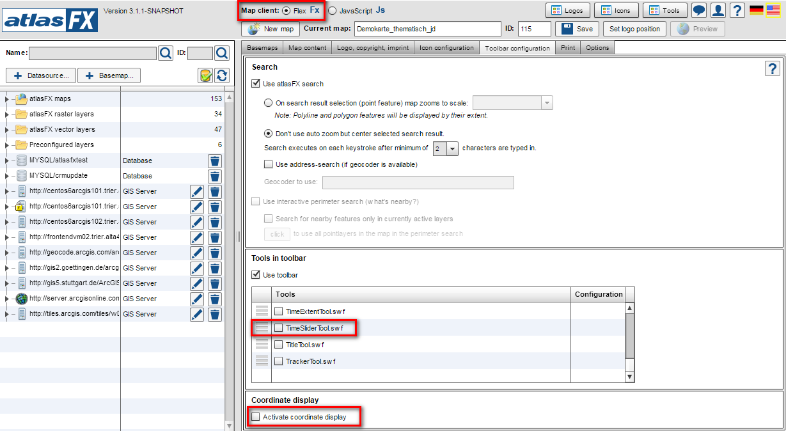Go to Icon configuration tab
786x431 pixels.
[446, 48]
